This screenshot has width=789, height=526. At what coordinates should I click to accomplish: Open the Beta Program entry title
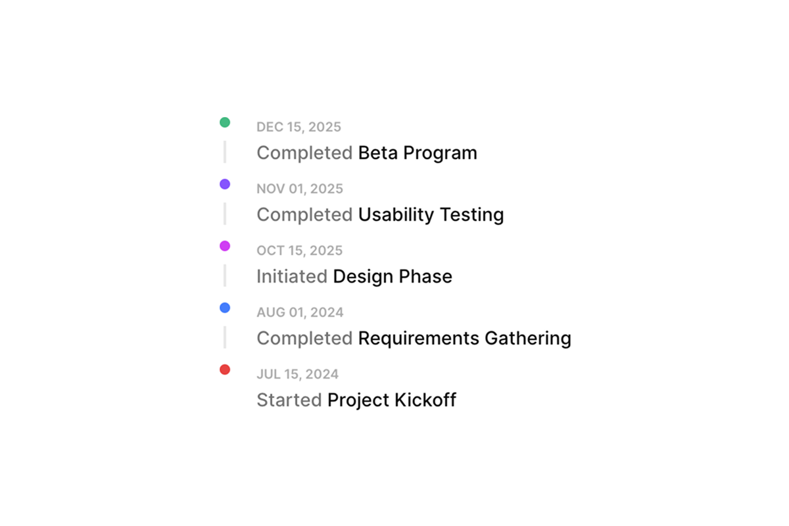click(418, 153)
